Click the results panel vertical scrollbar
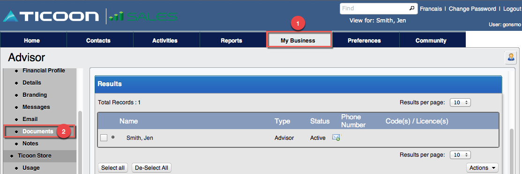The height and width of the screenshot is (174, 522). pos(512,151)
